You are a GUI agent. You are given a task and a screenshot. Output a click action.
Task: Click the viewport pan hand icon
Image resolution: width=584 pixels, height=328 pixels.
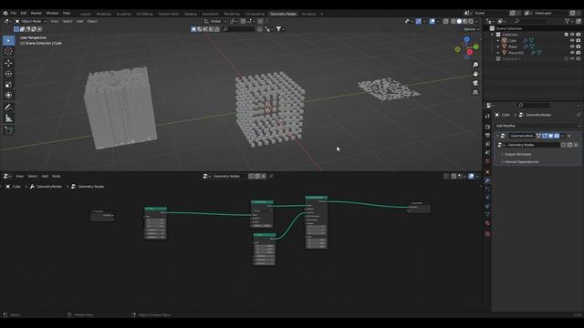[475, 74]
